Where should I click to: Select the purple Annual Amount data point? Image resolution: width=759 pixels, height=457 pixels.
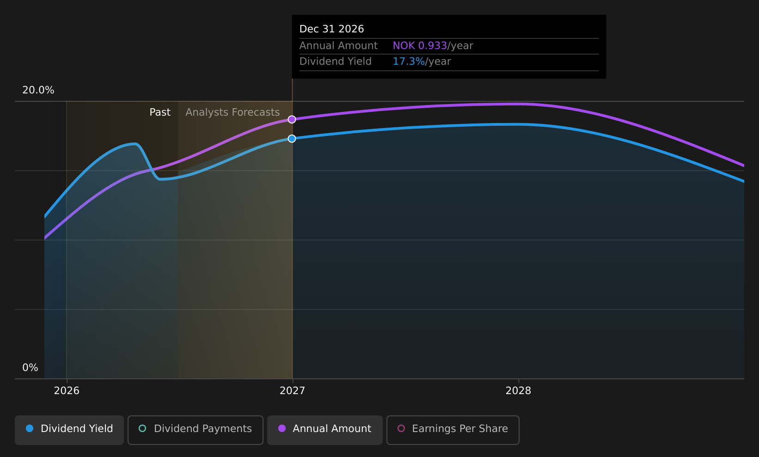[292, 119]
